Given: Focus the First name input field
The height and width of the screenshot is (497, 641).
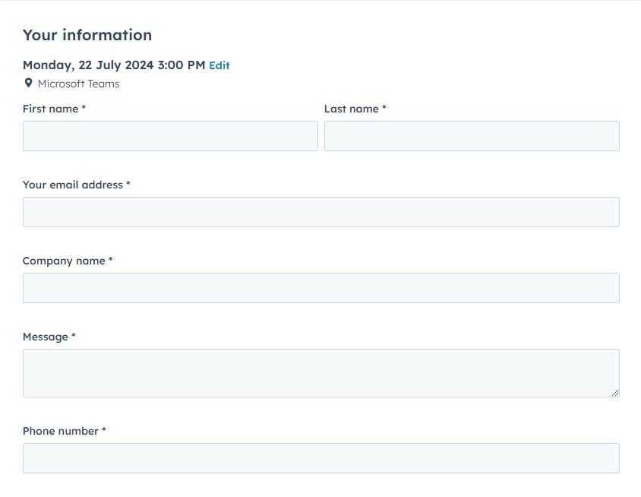Looking at the screenshot, I should point(170,136).
